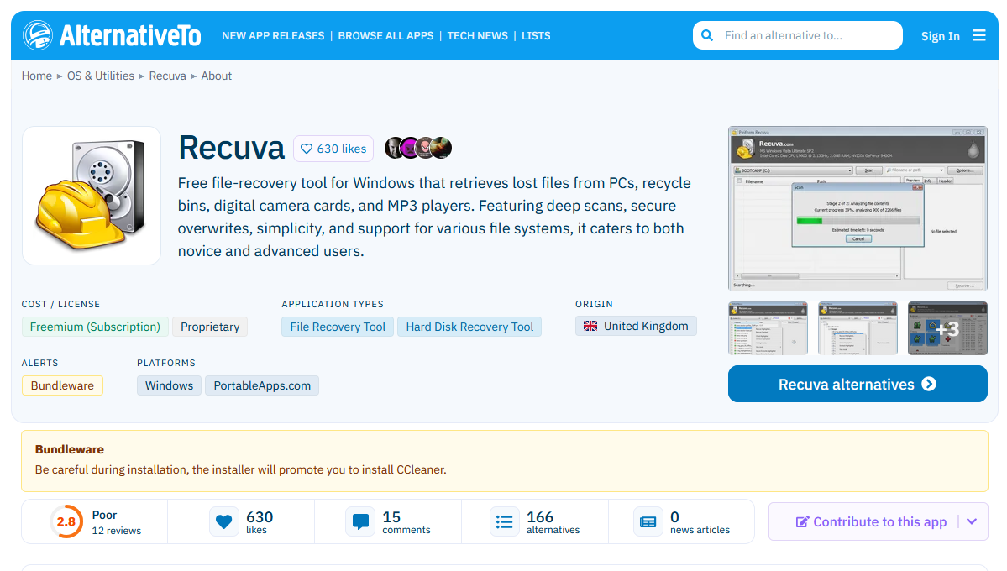Click the search magnifier icon
The height and width of the screenshot is (571, 1007).
707,35
